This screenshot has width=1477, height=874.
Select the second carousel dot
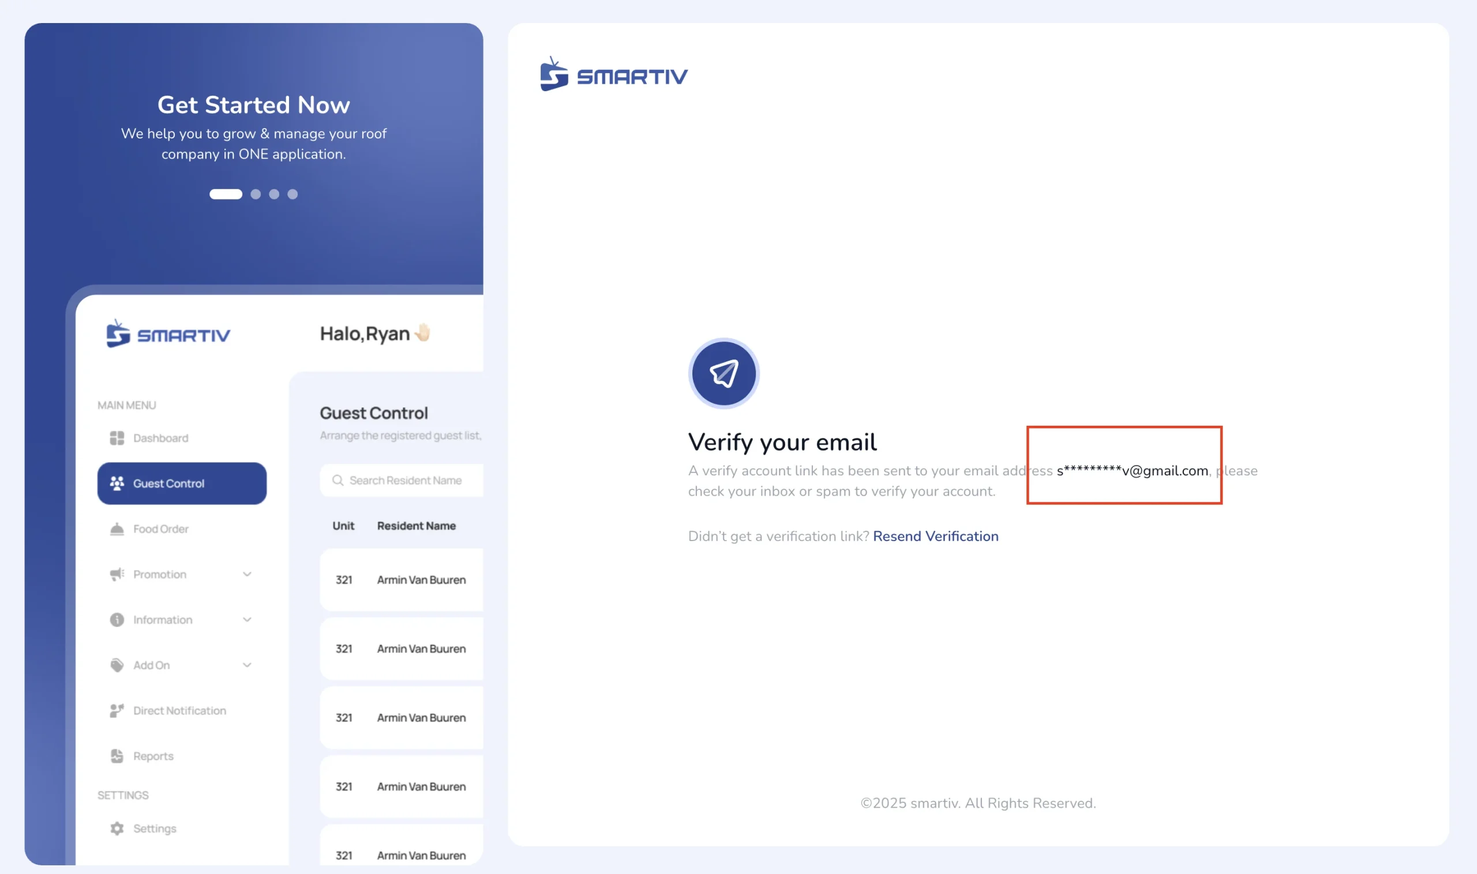256,194
